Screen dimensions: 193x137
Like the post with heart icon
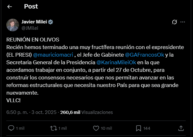coord(96,128)
